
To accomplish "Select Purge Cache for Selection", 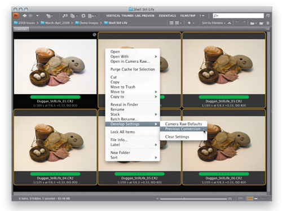I will [133, 69].
